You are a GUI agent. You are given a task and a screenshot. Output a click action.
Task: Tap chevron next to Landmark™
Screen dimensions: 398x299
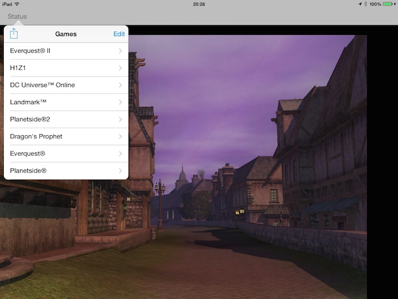[120, 102]
